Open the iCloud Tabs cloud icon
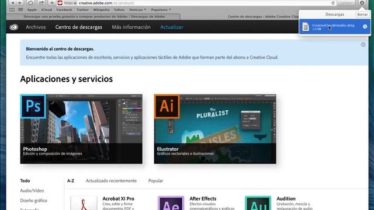The width and height of the screenshot is (374, 210). (30, 3)
